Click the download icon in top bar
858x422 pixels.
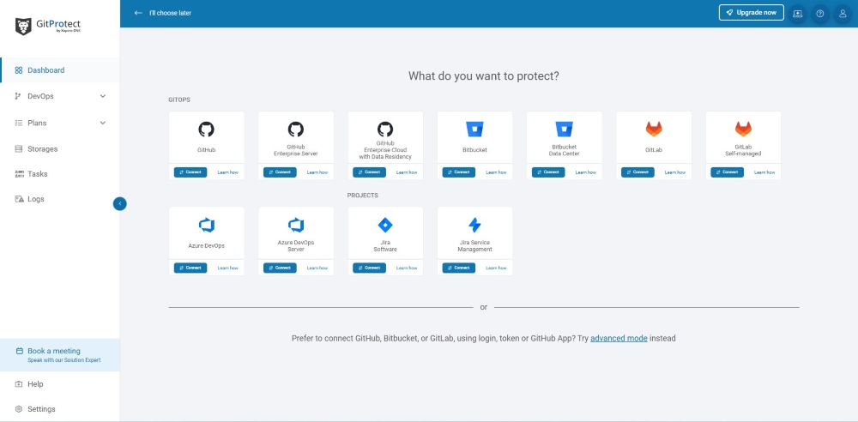click(797, 14)
